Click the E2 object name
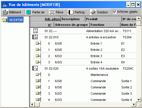 click(123, 50)
